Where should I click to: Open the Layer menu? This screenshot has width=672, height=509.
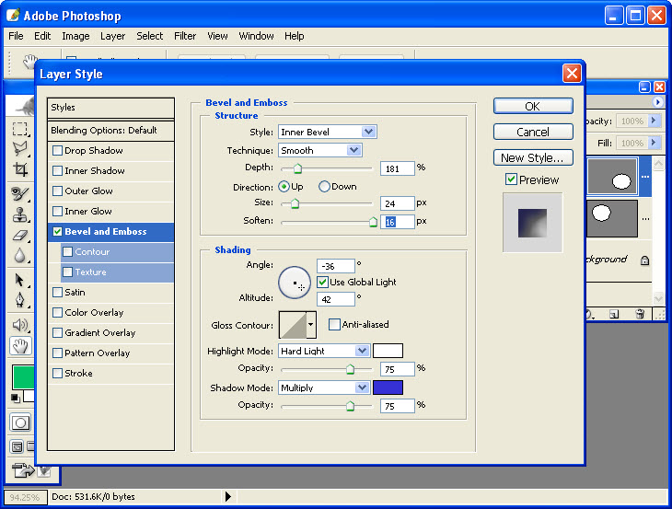pyautogui.click(x=112, y=36)
